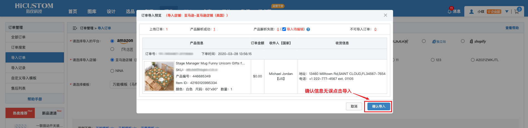
Task: Collapse the sidebar using the menu icon
Action: pos(75,28)
